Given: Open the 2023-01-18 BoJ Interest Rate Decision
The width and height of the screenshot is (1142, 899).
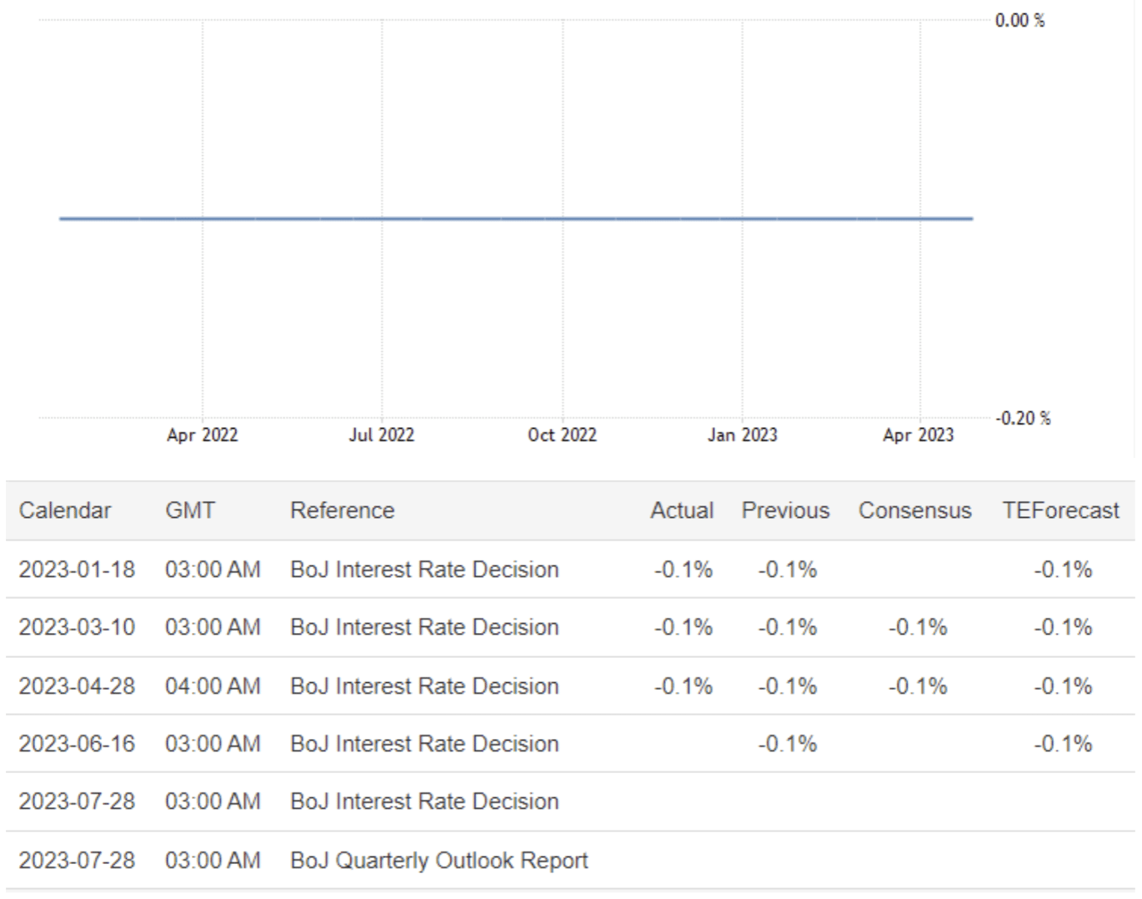Looking at the screenshot, I should 423,570.
